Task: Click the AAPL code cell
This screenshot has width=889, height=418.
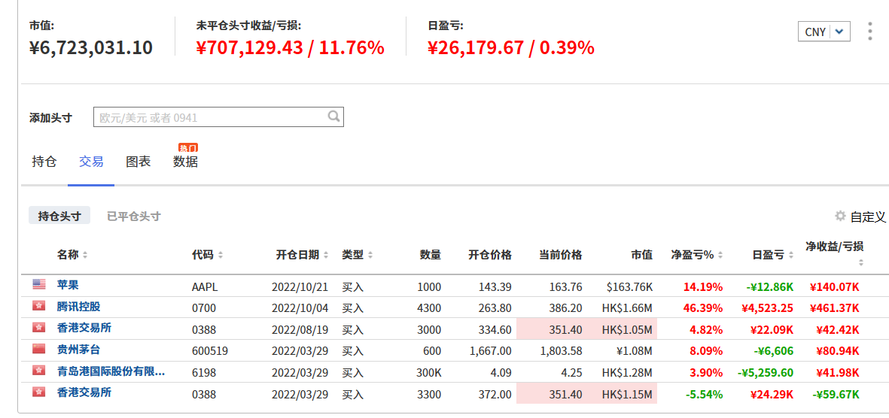Action: tap(205, 287)
